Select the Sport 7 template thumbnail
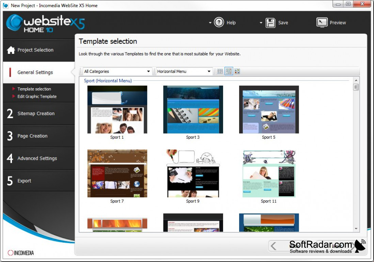Image resolution: width=374 pixels, height=262 pixels. (x=117, y=173)
